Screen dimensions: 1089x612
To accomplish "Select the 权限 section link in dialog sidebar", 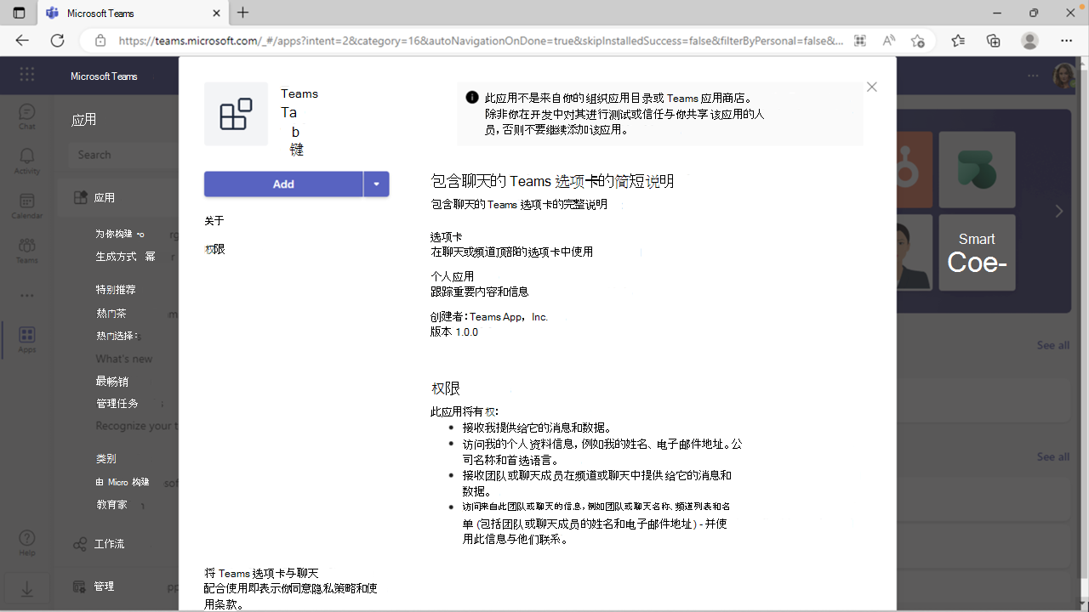I will pyautogui.click(x=214, y=249).
